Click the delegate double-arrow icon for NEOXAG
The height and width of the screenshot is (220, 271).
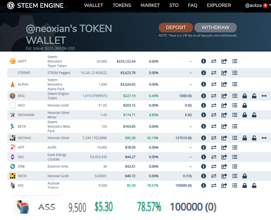264,138
